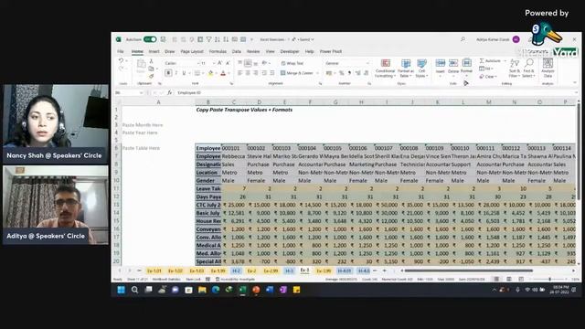The height and width of the screenshot is (329, 585).
Task: Click the taskbar Search icon
Action: point(134,290)
